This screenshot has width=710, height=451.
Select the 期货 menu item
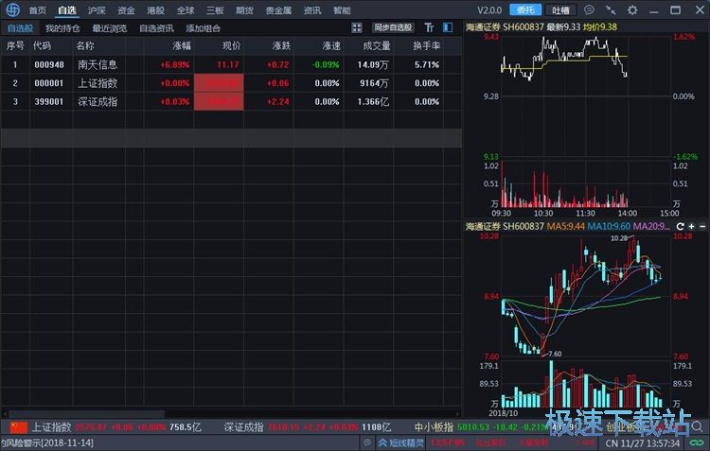(x=244, y=10)
